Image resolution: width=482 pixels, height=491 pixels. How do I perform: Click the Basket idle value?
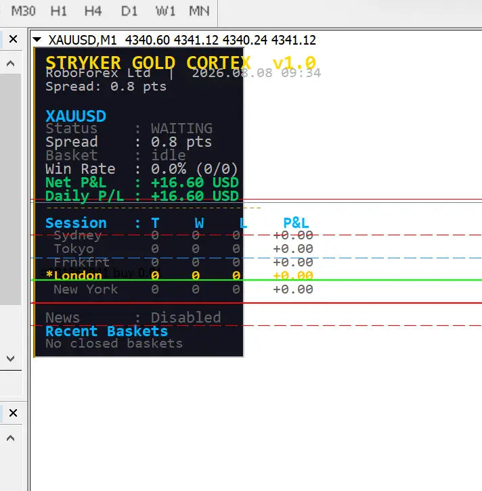pyautogui.click(x=169, y=156)
